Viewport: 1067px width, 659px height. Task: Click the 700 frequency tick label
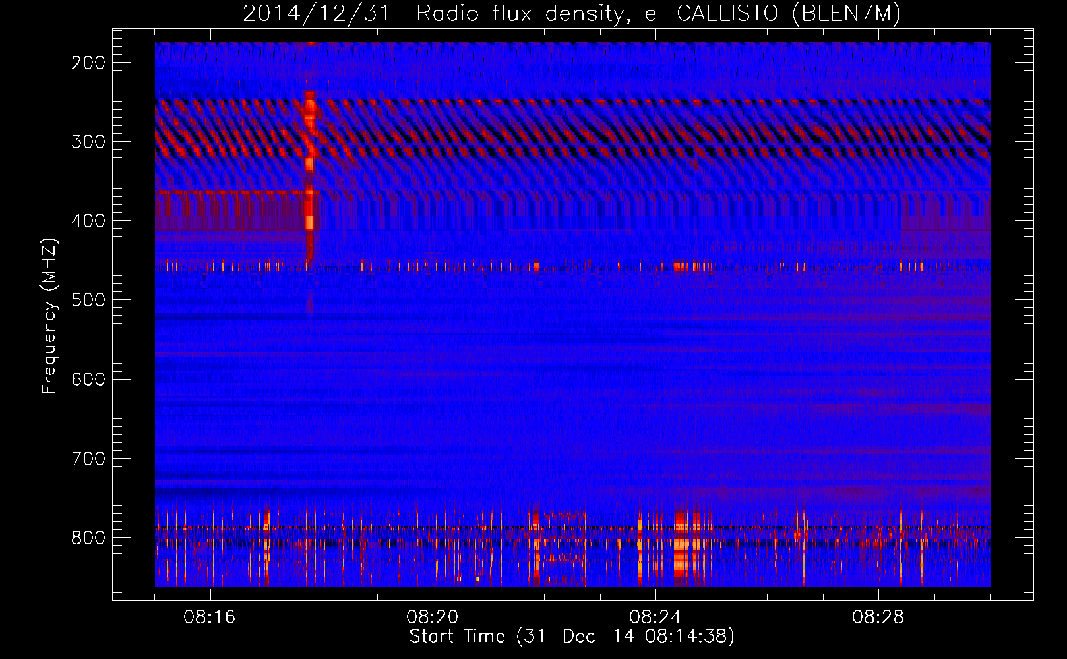point(88,458)
